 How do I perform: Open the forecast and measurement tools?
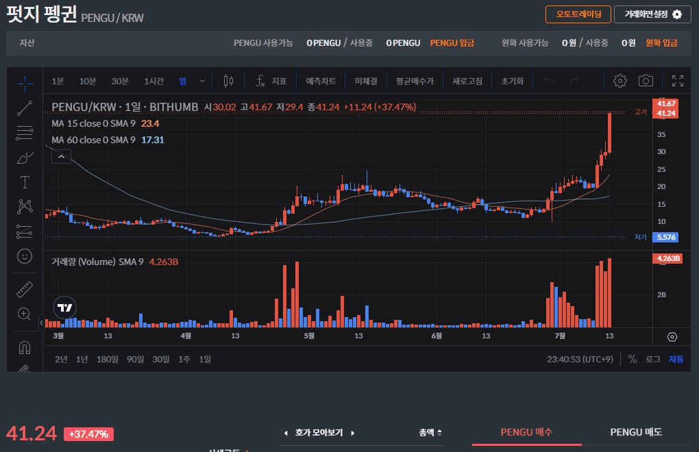tap(25, 231)
